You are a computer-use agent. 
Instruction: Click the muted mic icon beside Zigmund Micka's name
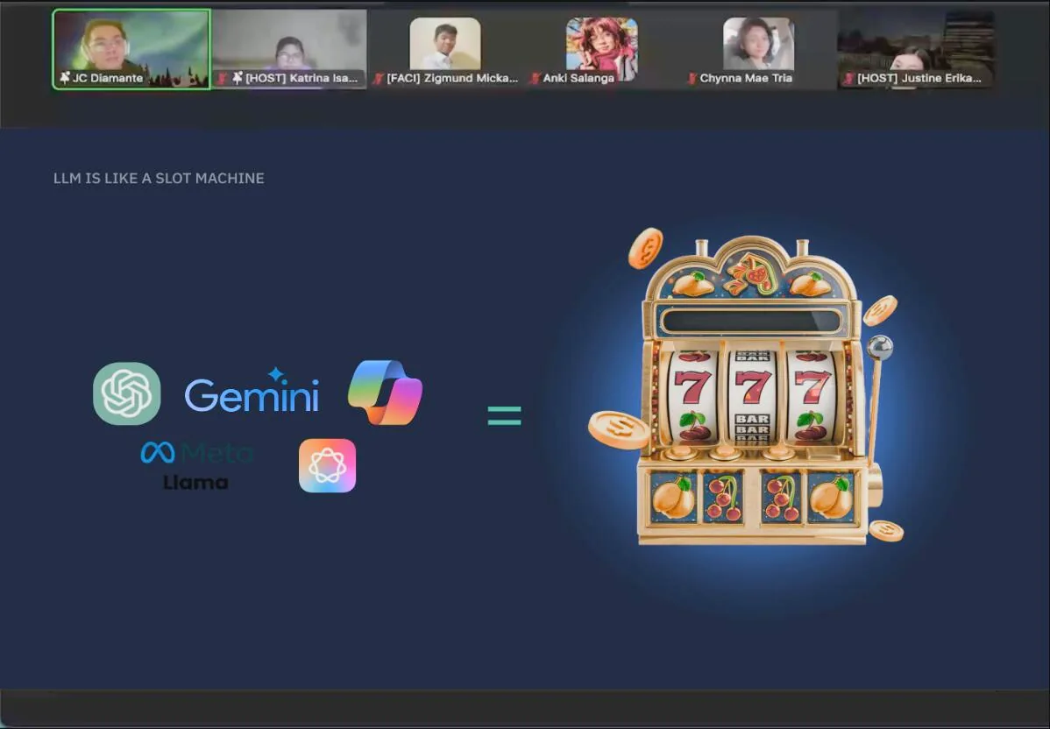point(379,78)
